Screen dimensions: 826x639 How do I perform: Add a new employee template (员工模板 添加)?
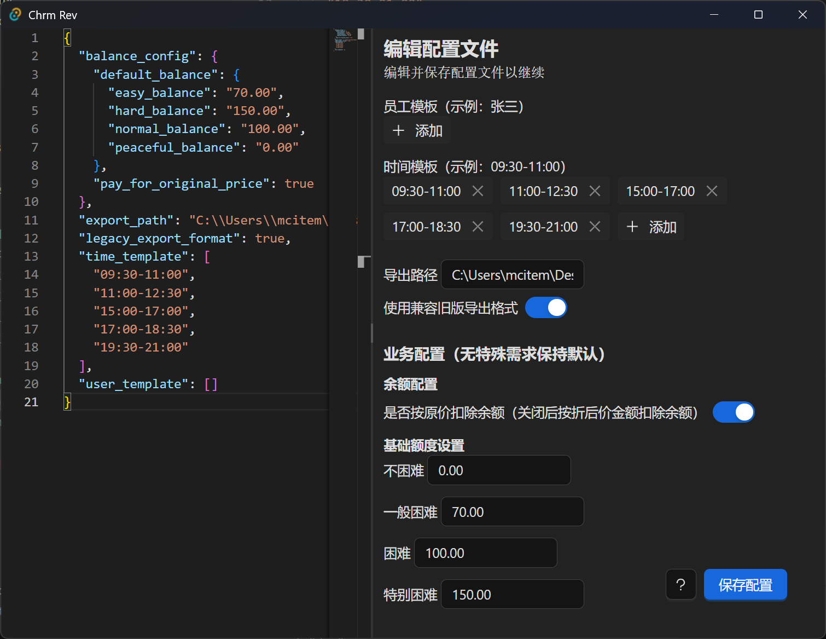(417, 131)
